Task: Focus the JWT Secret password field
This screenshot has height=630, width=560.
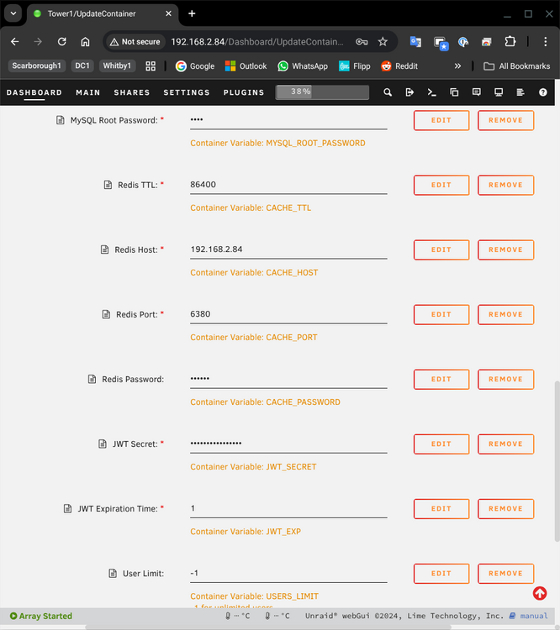Action: (288, 444)
